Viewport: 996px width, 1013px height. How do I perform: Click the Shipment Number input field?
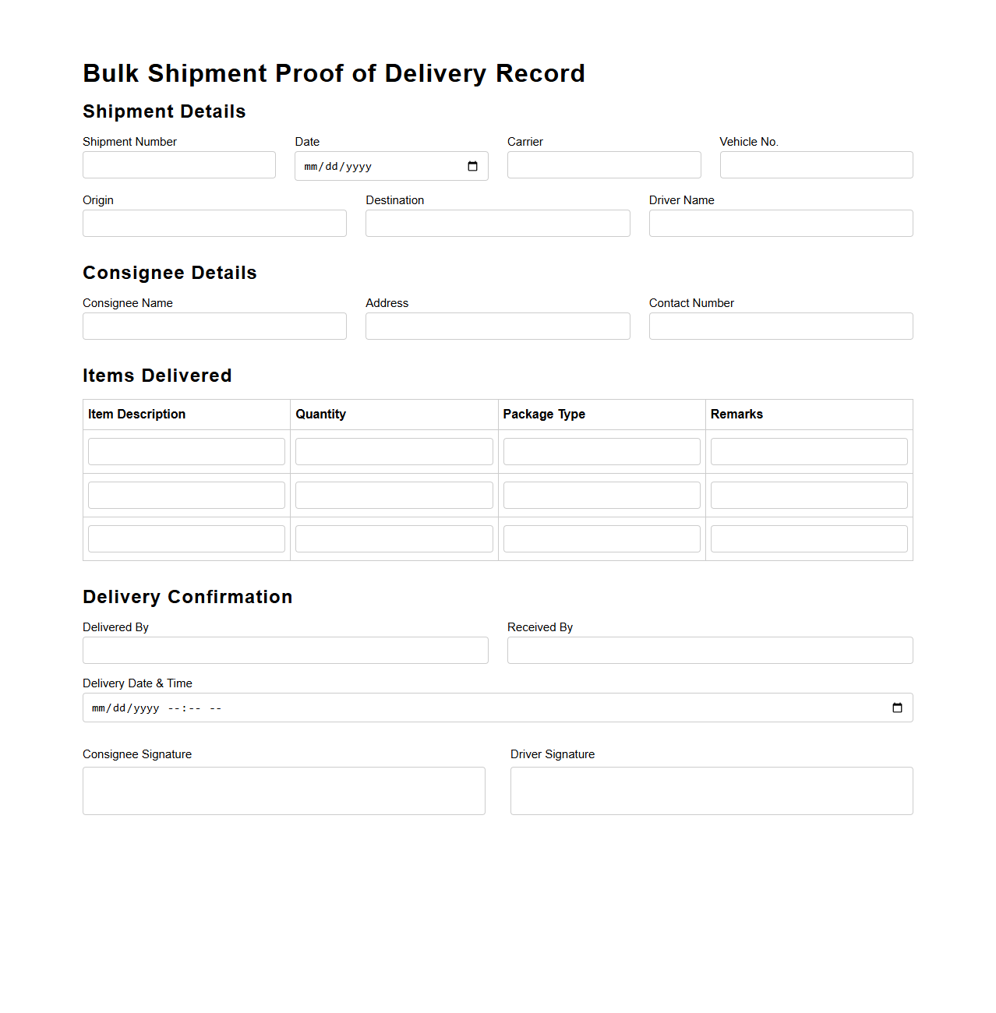click(178, 164)
